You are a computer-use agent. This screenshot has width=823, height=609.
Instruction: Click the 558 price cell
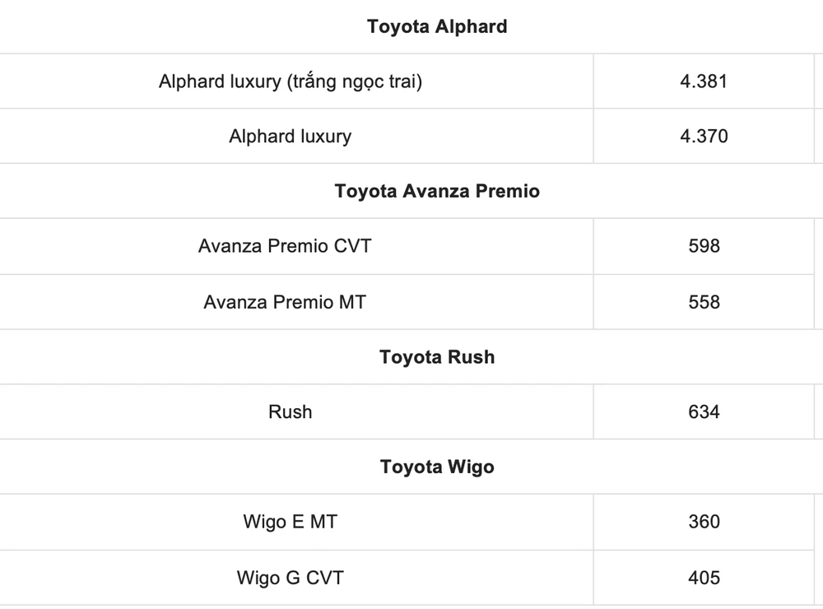coord(704,302)
